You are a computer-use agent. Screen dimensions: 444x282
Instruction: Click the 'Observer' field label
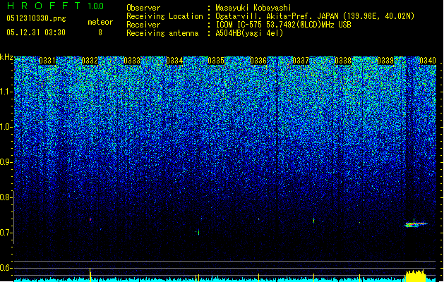click(143, 8)
